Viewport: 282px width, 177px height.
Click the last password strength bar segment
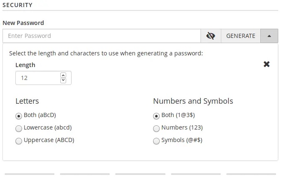tap(251, 174)
